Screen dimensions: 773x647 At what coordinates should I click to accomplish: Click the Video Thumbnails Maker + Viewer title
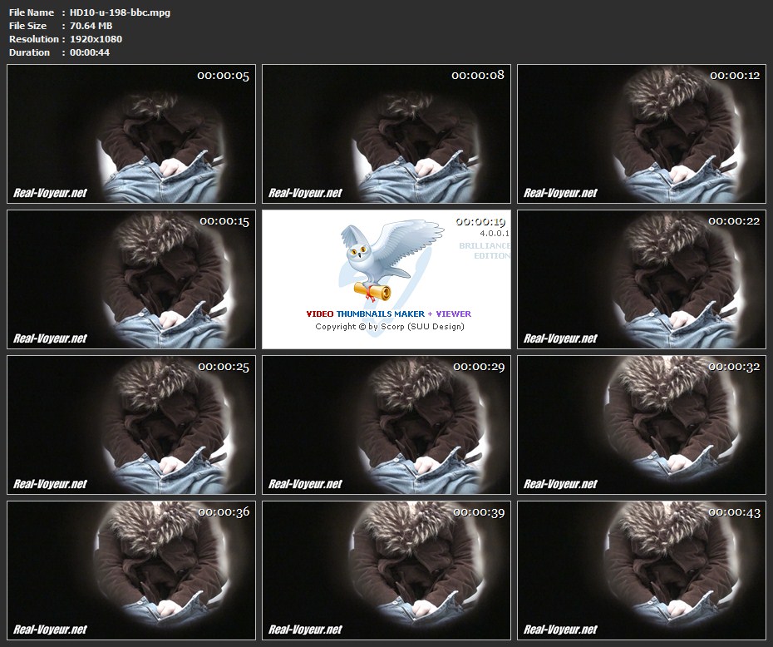(x=388, y=314)
